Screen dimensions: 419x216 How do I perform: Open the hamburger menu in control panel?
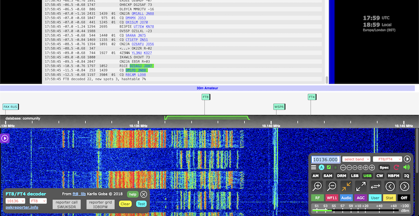coord(314,168)
